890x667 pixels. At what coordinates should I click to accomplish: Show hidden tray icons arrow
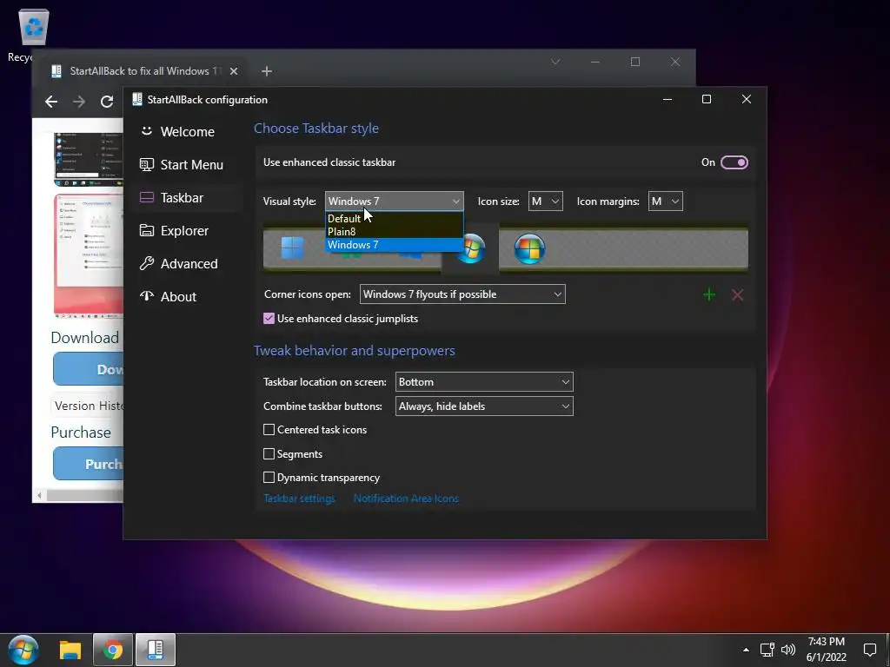tap(746, 650)
